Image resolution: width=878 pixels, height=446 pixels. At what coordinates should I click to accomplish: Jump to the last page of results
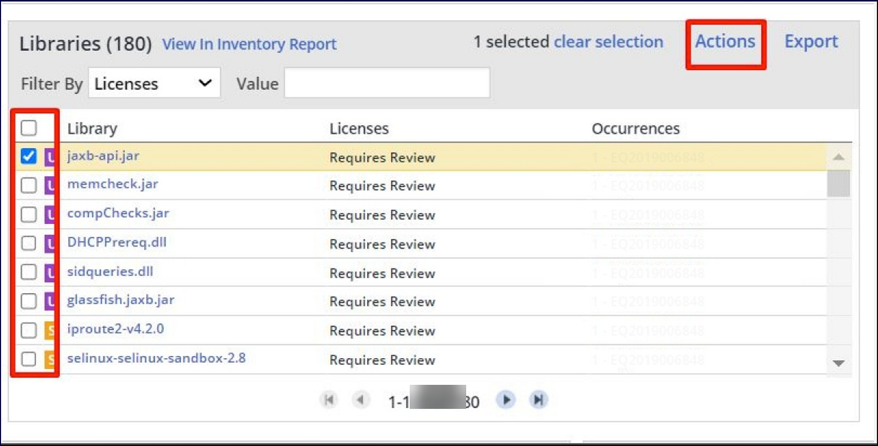pos(538,401)
